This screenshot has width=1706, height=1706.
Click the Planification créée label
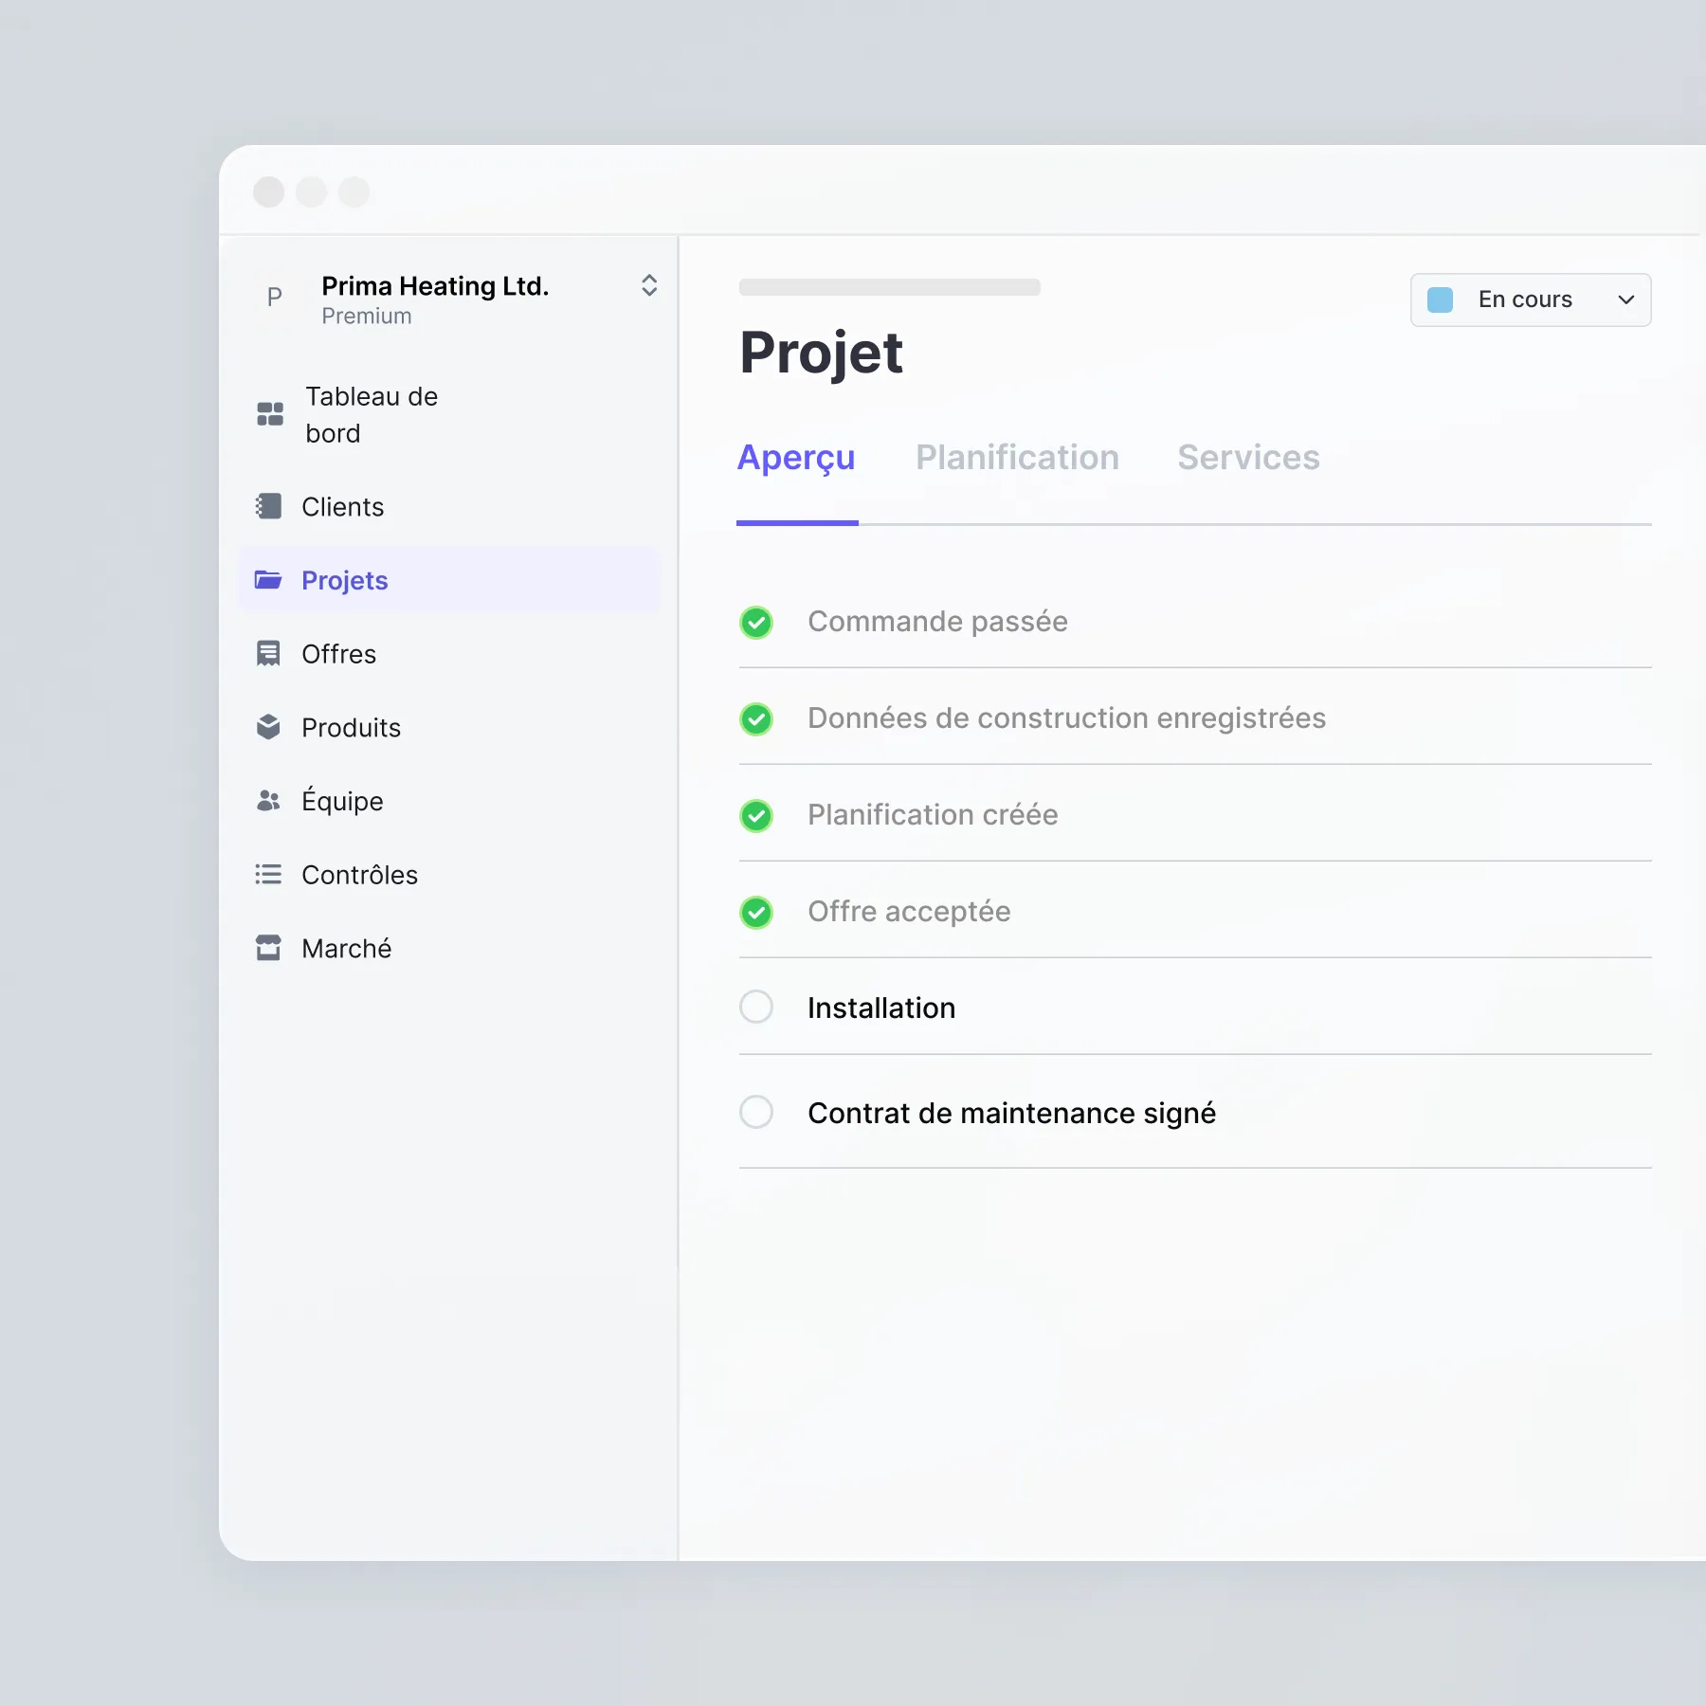click(x=933, y=814)
